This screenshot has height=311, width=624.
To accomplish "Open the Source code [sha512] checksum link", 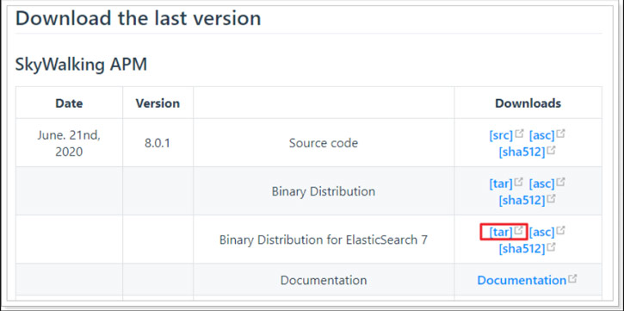I will pyautogui.click(x=522, y=152).
